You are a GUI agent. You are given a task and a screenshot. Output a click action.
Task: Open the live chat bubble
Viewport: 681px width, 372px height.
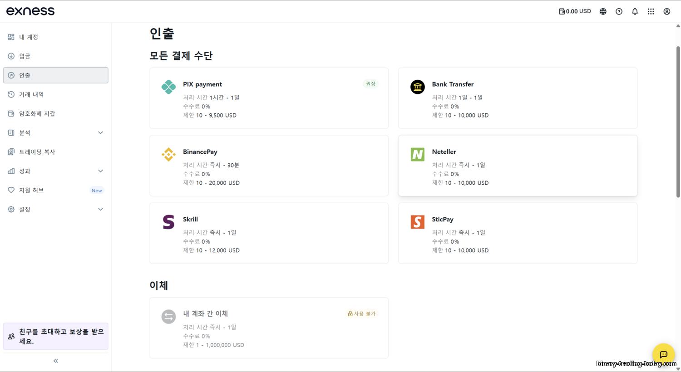pos(663,354)
